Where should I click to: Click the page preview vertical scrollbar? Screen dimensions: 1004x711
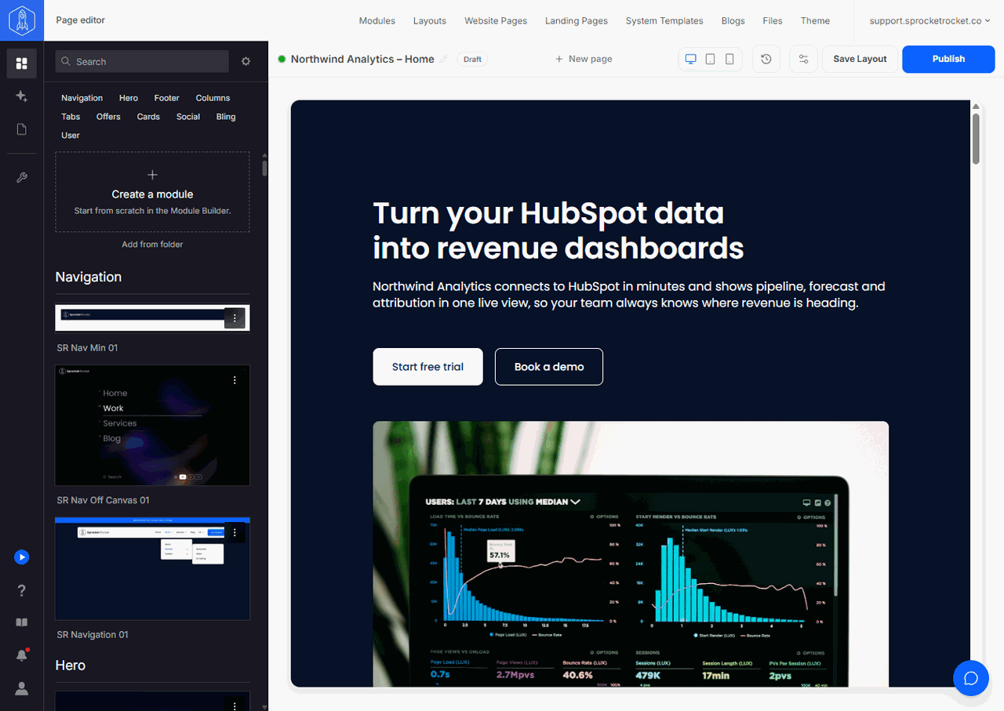click(x=976, y=138)
